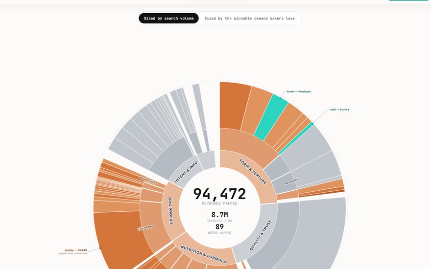Click the 'puppy — Reddit' callout label
This screenshot has height=269, width=431.
pos(76,250)
